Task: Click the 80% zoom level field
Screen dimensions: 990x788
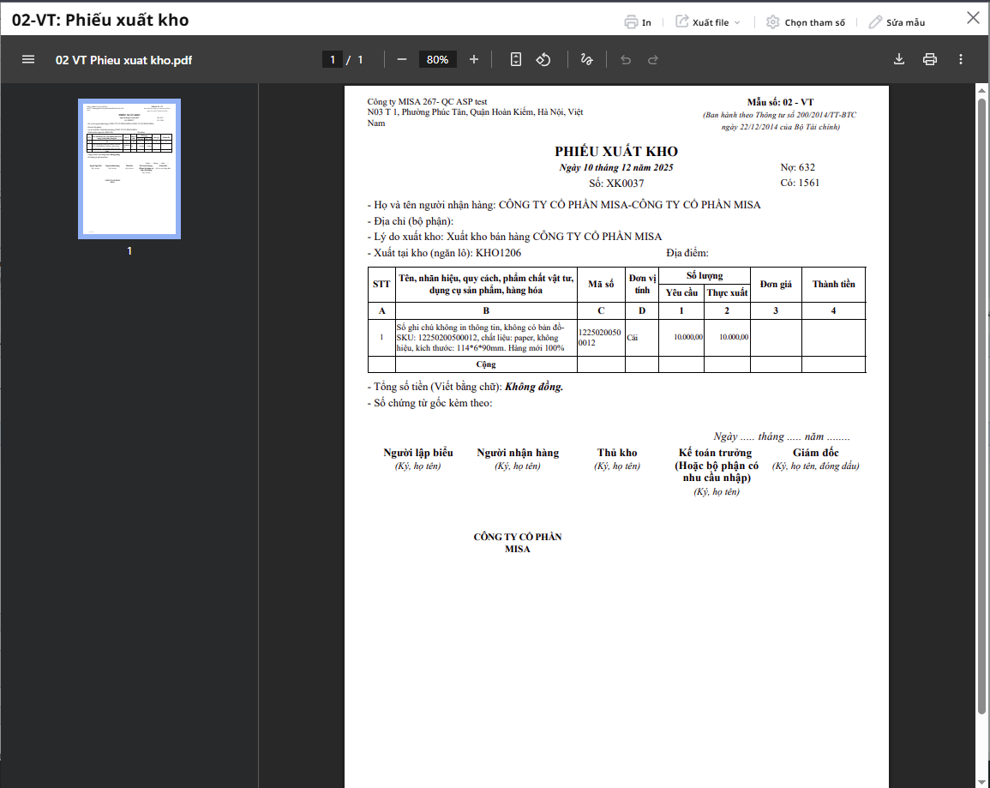Action: point(437,59)
